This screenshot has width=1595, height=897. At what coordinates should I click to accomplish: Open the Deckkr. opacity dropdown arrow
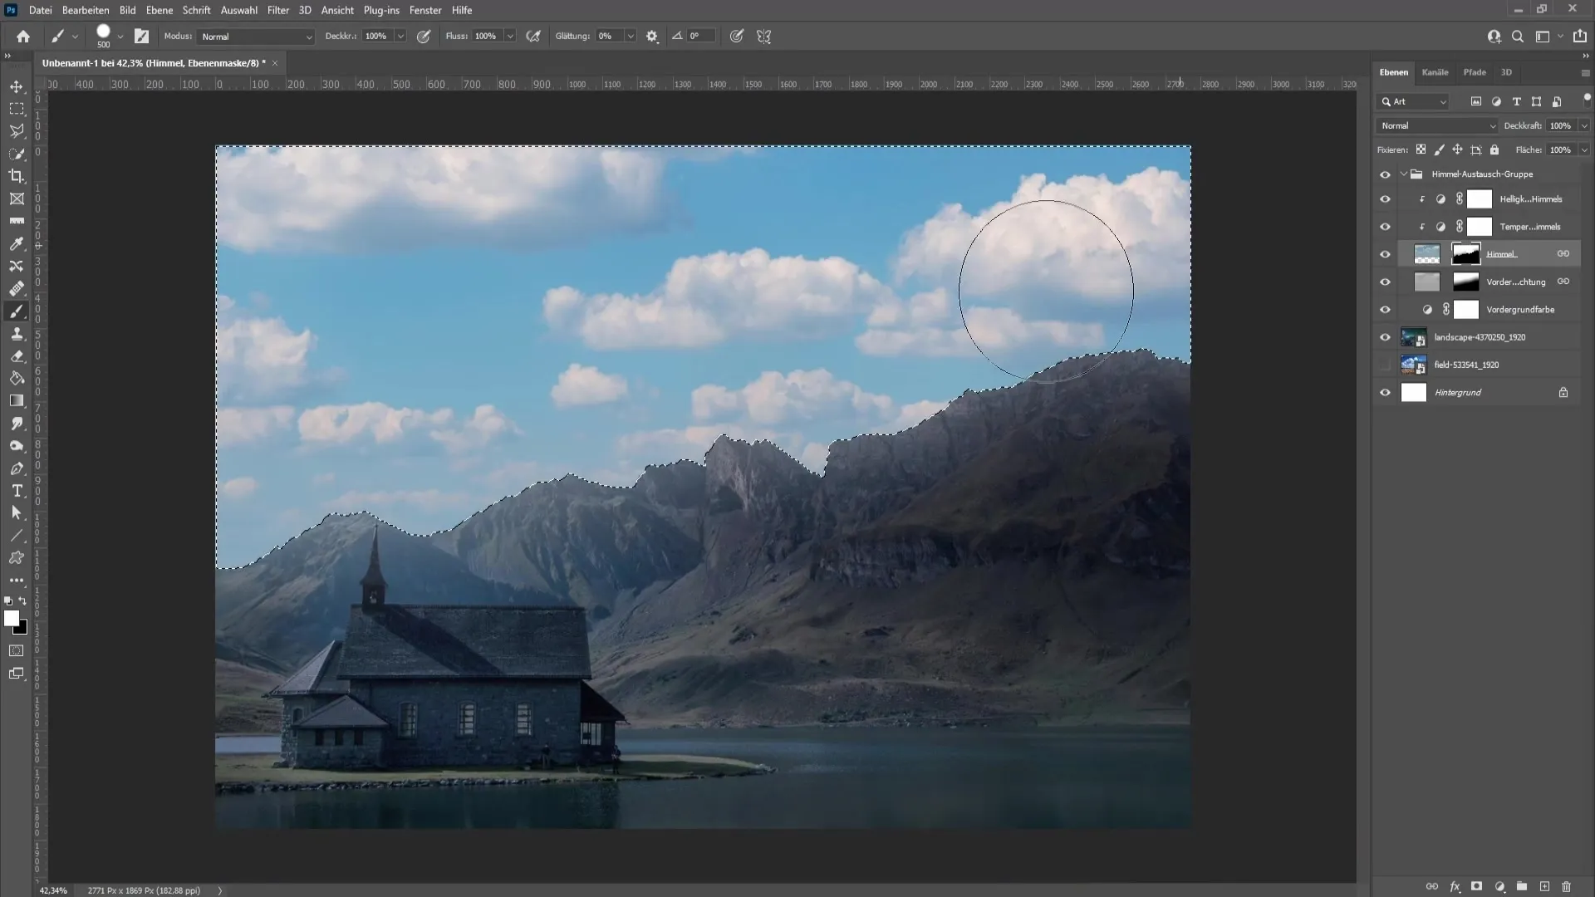pos(400,37)
